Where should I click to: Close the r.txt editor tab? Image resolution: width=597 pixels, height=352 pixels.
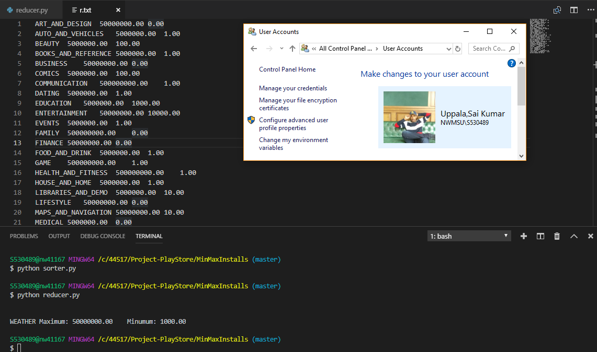(x=118, y=10)
